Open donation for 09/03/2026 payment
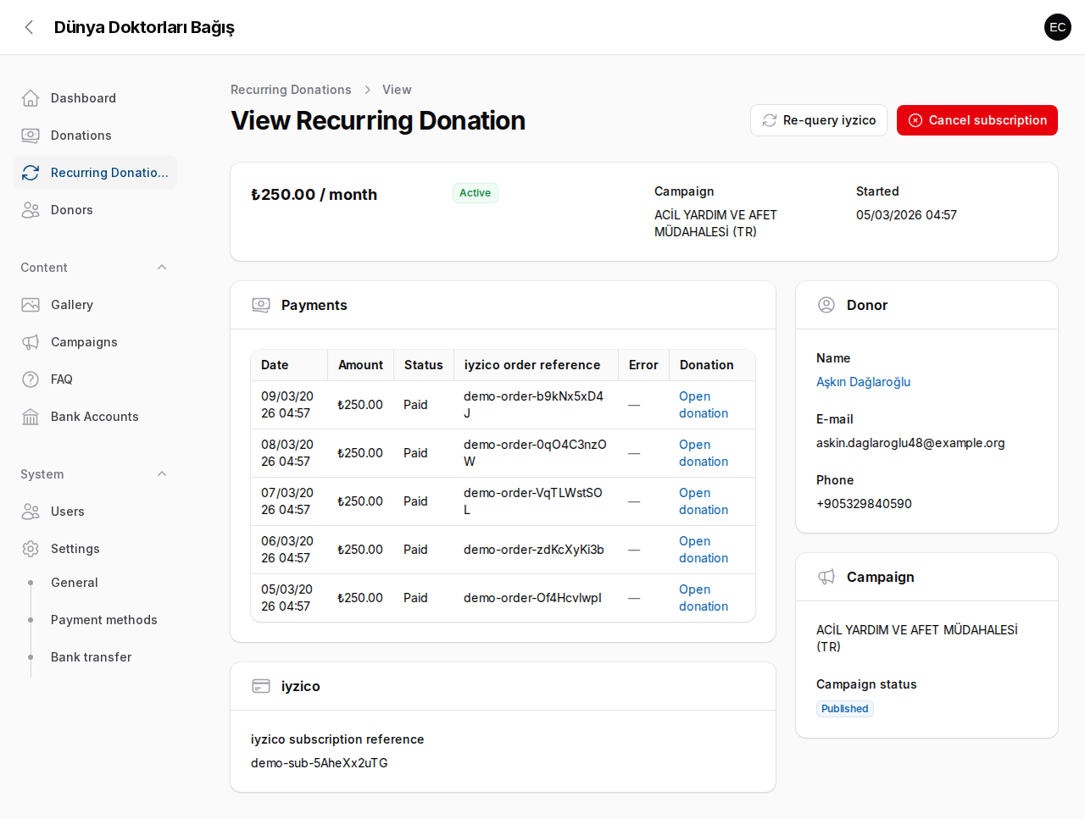1085x819 pixels. point(704,405)
